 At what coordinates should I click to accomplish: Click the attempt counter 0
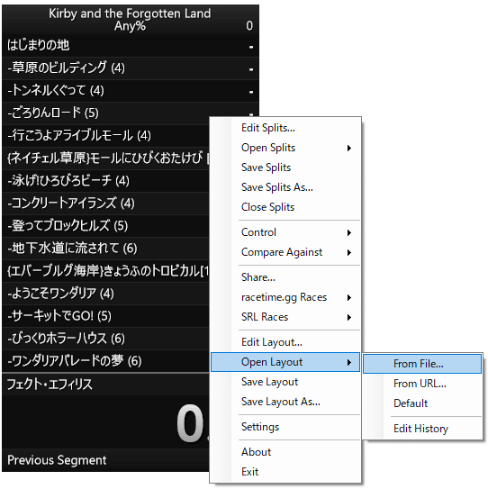point(249,26)
